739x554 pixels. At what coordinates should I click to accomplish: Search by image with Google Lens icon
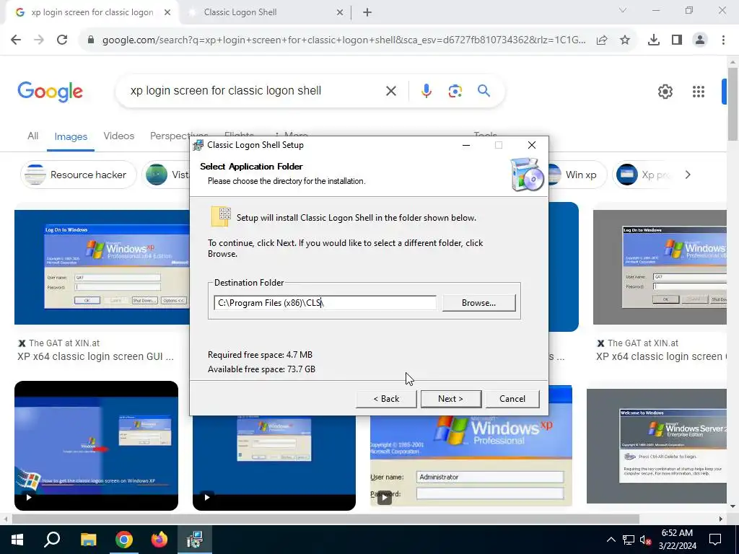click(455, 91)
